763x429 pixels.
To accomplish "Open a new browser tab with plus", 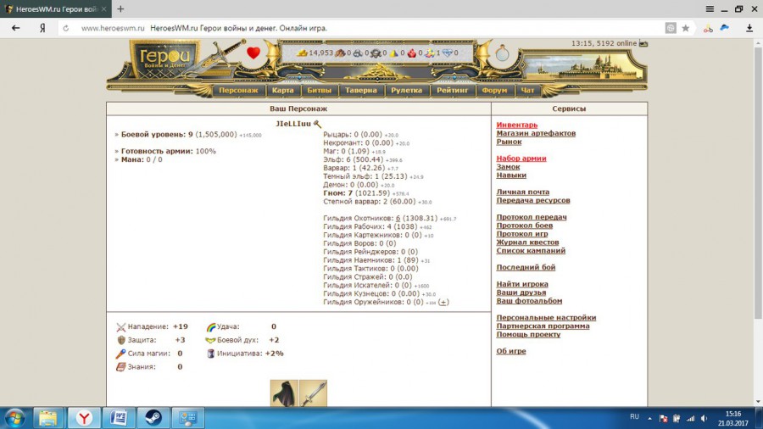I will pyautogui.click(x=120, y=8).
